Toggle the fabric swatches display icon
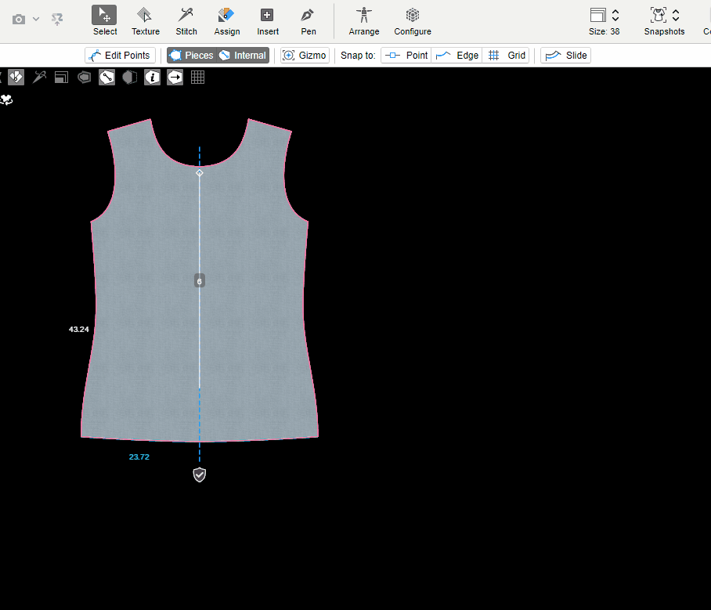 point(16,77)
